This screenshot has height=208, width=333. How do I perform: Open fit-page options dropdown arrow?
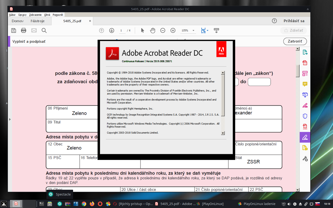(207, 31)
